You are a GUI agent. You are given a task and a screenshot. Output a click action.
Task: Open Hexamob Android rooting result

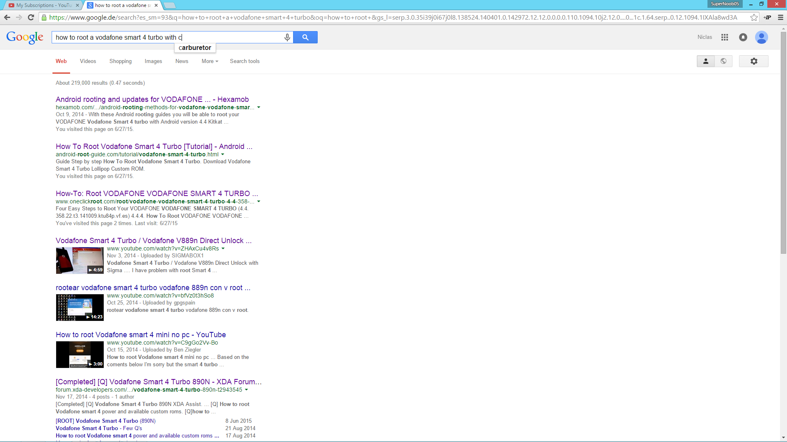pos(152,99)
